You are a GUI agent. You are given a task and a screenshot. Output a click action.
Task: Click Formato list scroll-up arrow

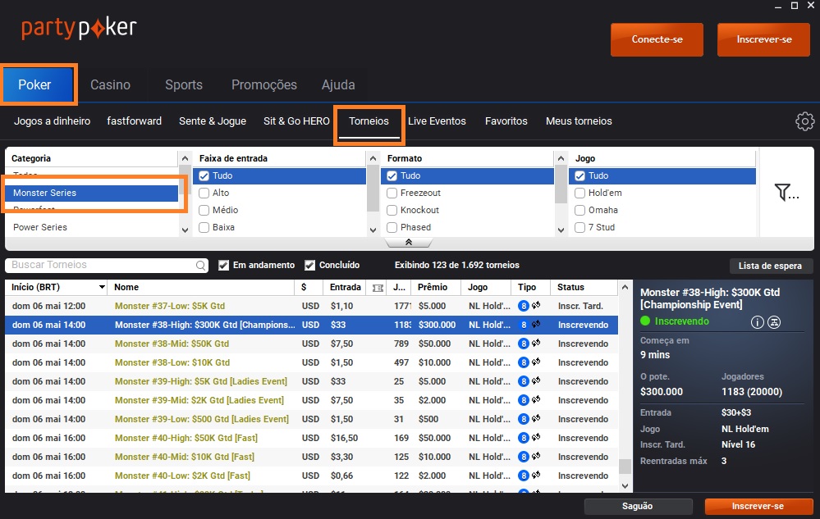tap(561, 158)
